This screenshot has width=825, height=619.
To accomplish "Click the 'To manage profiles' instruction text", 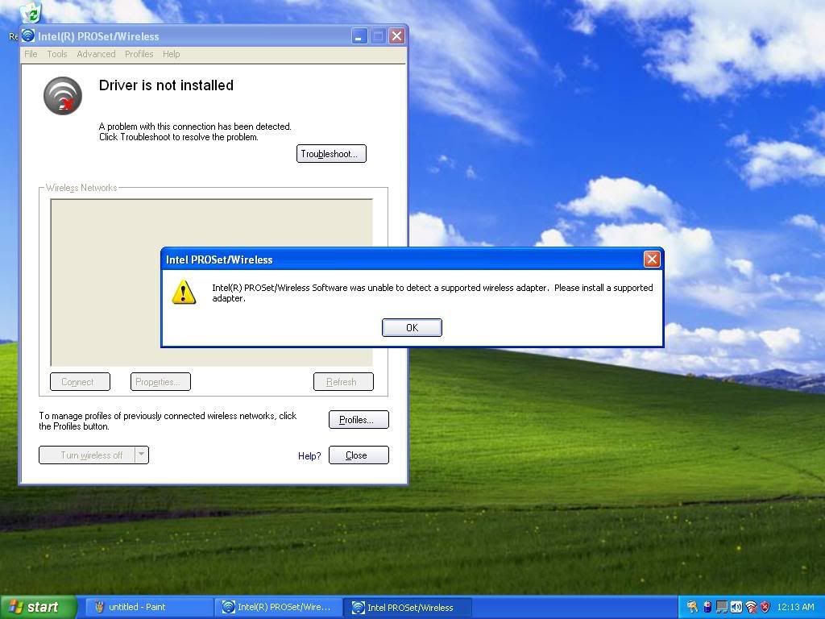I will 168,421.
